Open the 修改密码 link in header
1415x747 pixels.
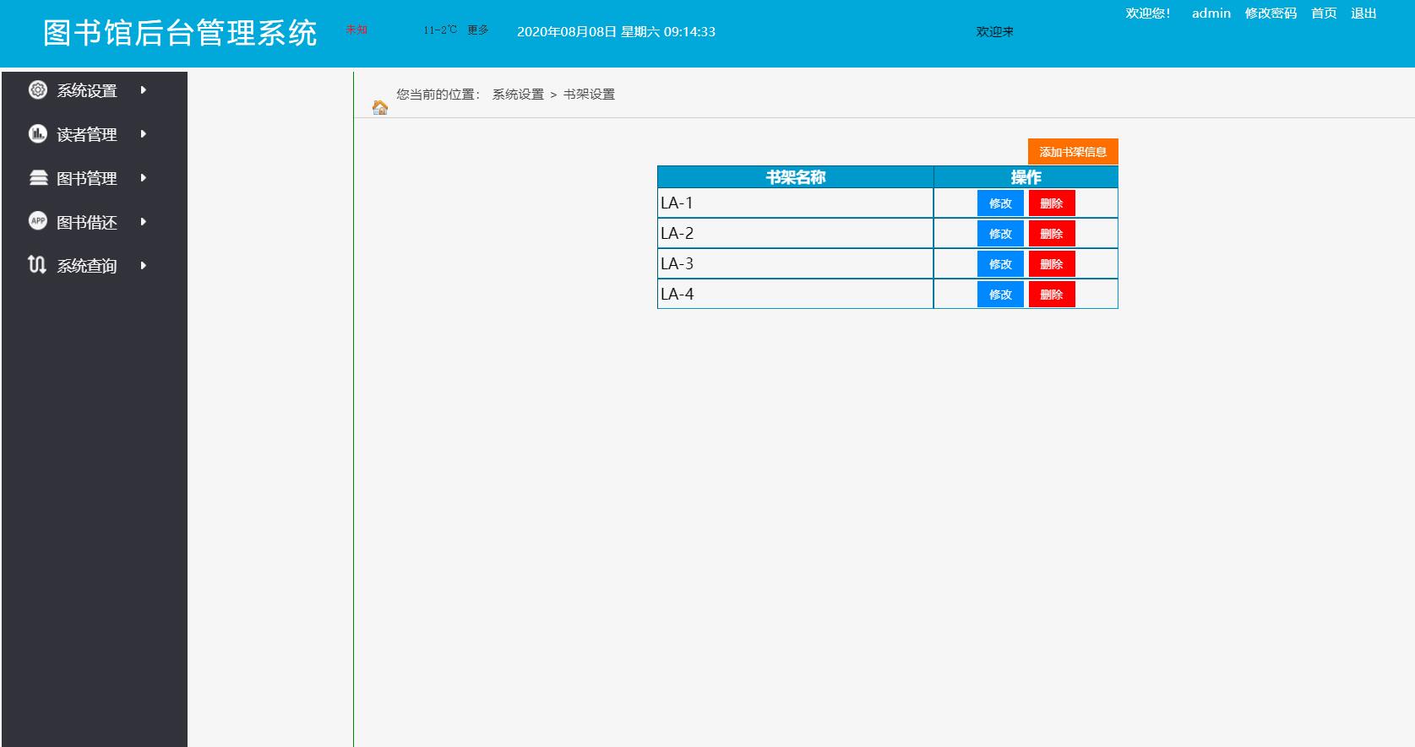(1270, 14)
